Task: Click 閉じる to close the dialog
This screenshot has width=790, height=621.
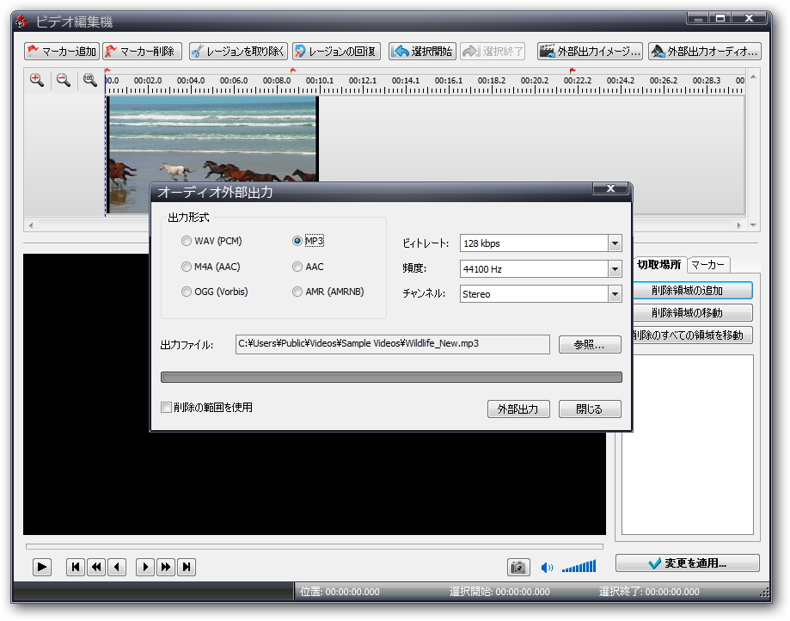Action: [x=590, y=409]
